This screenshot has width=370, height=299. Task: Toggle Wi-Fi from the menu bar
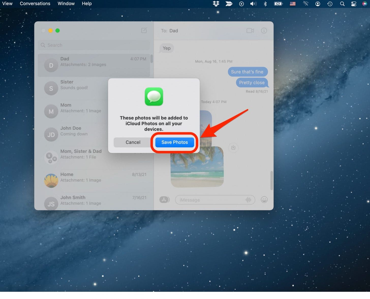(305, 4)
